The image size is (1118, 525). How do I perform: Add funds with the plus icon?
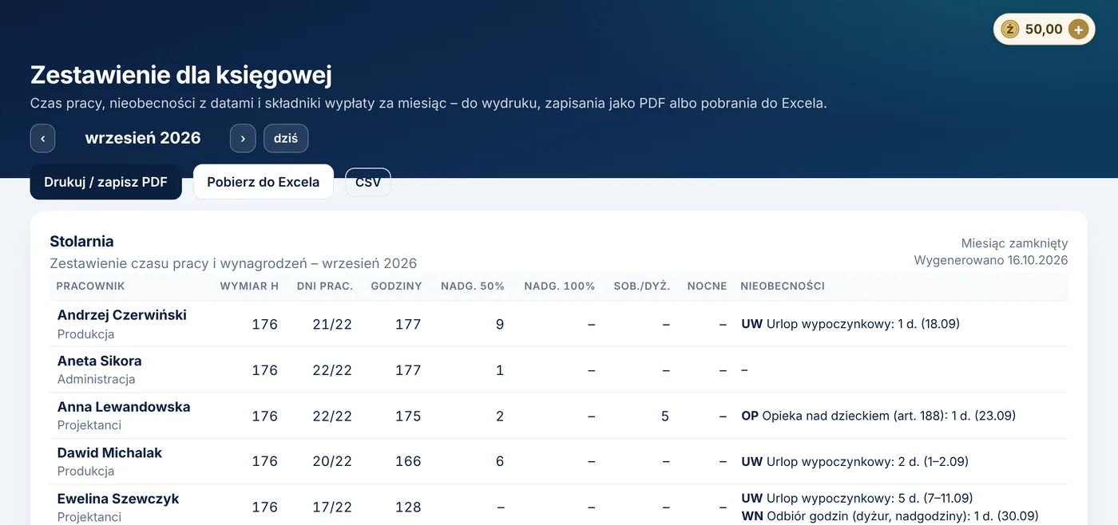click(1078, 30)
